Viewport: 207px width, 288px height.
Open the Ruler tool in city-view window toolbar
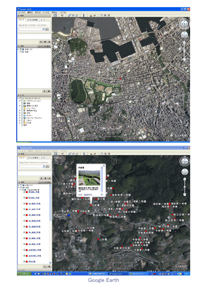tap(84, 15)
